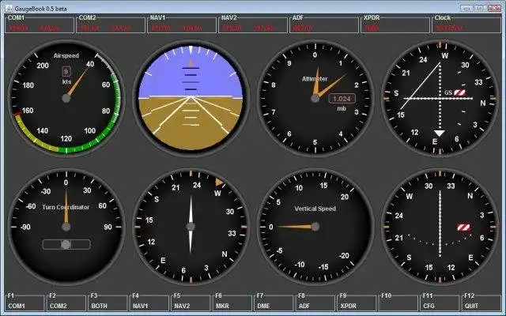Click the F2 COM2 function button
Screen dimensions: 506x316
click(x=66, y=302)
